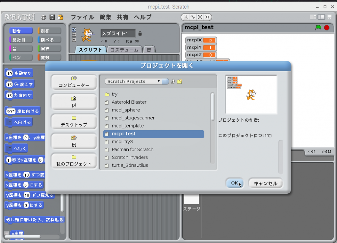Select Pacman for Scratch project
The width and height of the screenshot is (337, 243).
coord(154,150)
